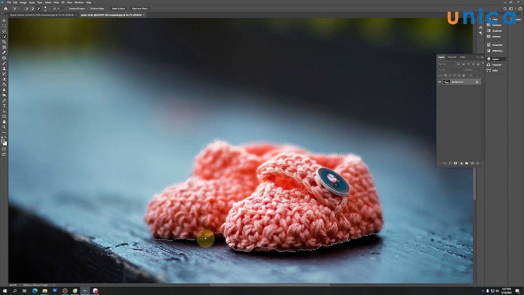The height and width of the screenshot is (295, 524).
Task: Create a new group folder in Layers panel
Action: pos(466,163)
